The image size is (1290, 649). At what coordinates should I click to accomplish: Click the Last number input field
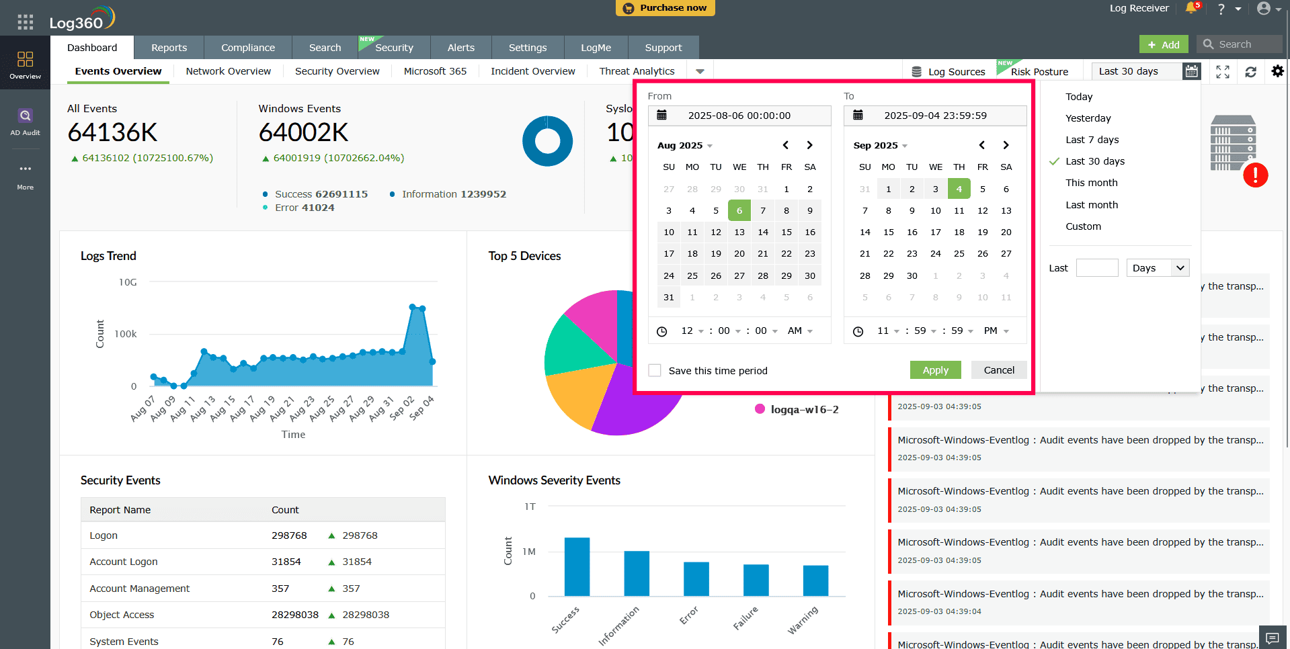coord(1097,268)
